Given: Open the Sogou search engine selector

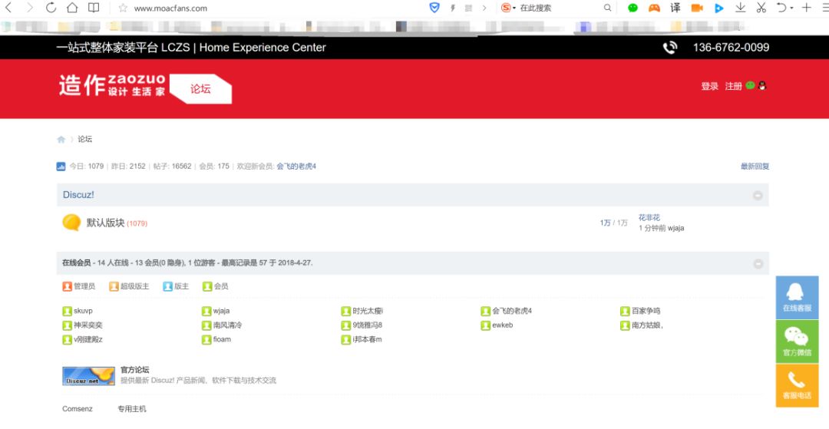Looking at the screenshot, I should [x=508, y=8].
